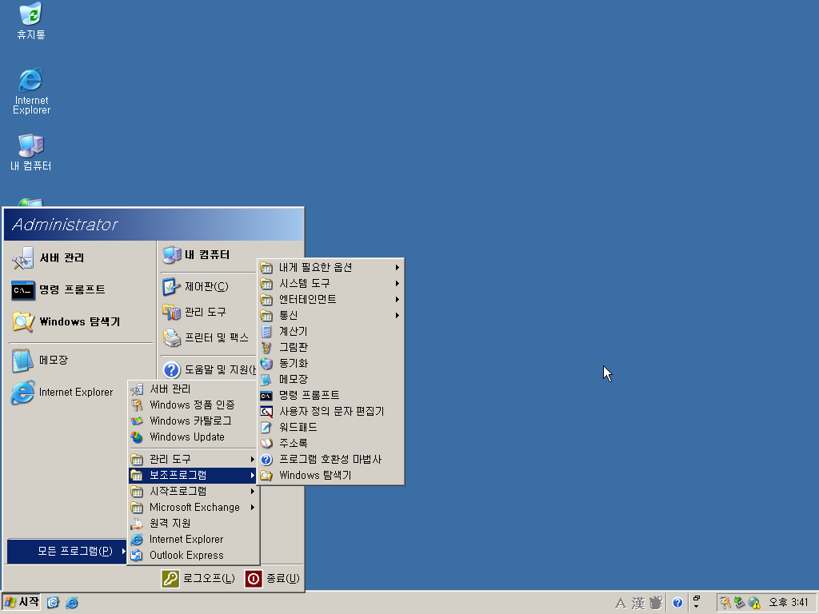Click Show Desktop quick launch icon

pyautogui.click(x=54, y=603)
